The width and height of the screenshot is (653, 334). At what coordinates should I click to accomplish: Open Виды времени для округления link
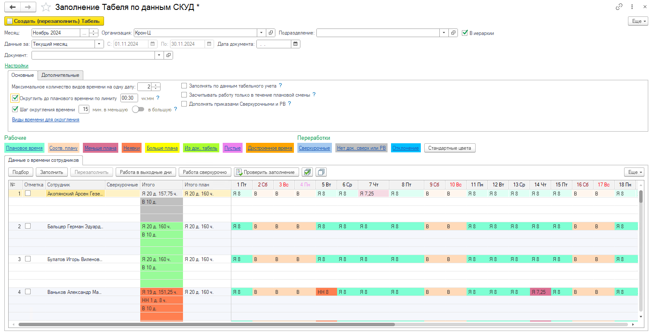45,120
